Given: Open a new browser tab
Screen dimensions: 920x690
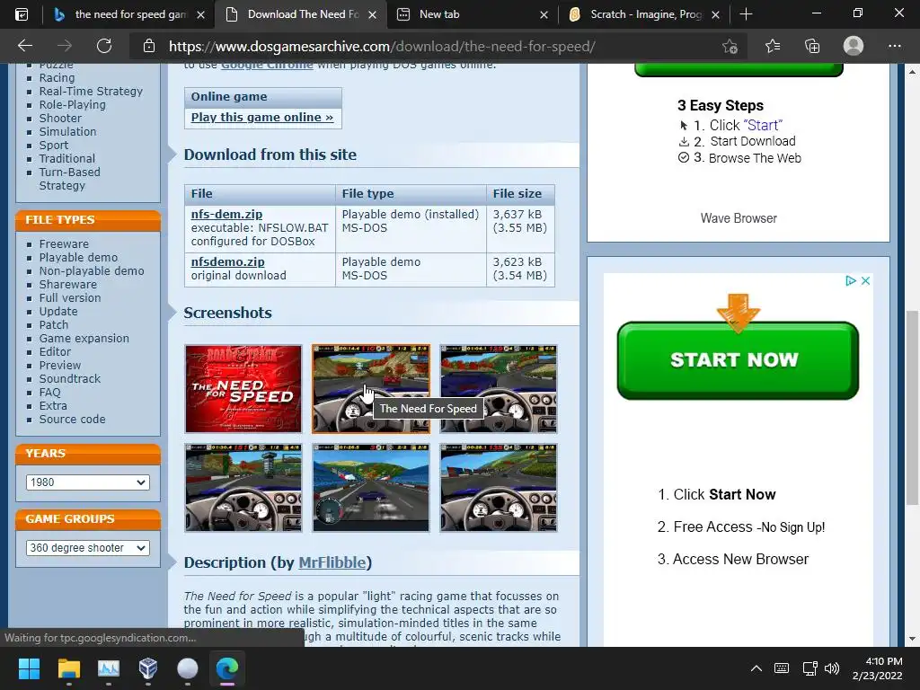Looking at the screenshot, I should point(746,14).
